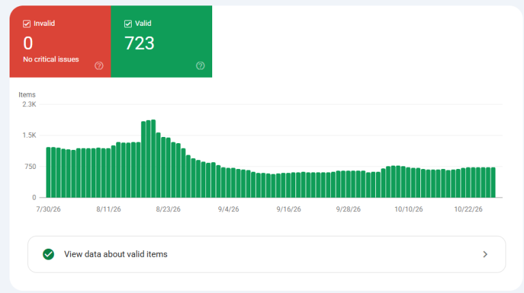Select the red Invalid summary card
This screenshot has width=524, height=293.
pyautogui.click(x=60, y=42)
